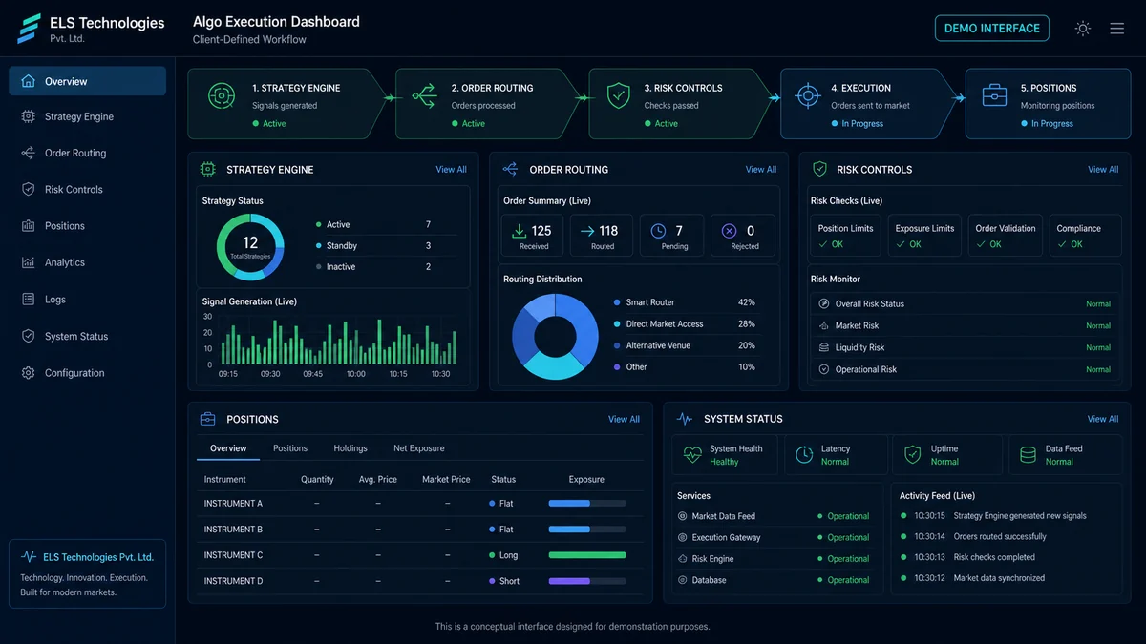The width and height of the screenshot is (1146, 644).
Task: Open View All in Positions panel
Action: [624, 419]
